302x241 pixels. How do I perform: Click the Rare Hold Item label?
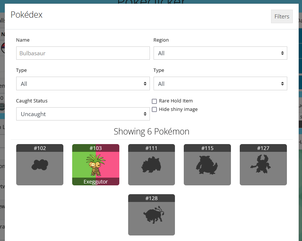coord(176,101)
